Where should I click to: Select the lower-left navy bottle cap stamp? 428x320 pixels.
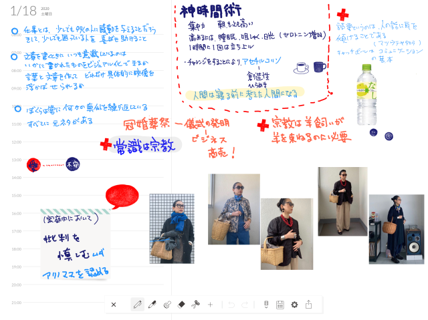(x=373, y=132)
